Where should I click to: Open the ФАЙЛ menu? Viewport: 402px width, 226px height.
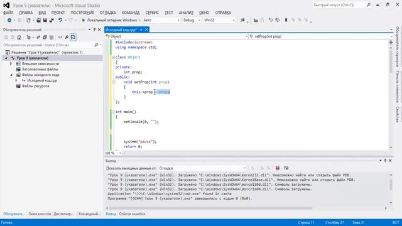pos(8,13)
